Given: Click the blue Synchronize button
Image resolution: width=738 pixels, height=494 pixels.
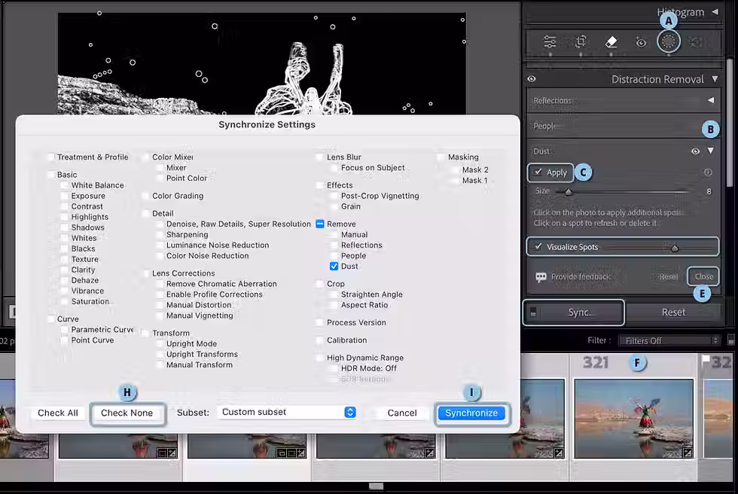Looking at the screenshot, I should point(471,413).
